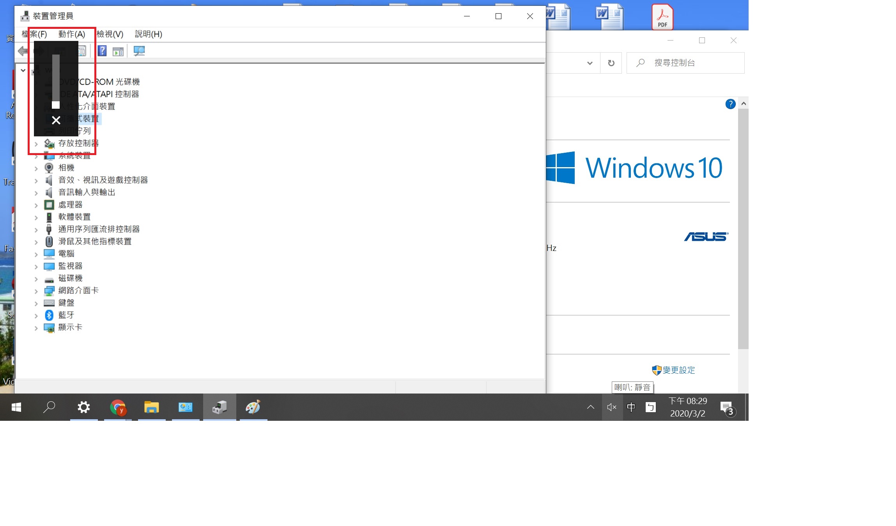Toggle the 中 input language indicator
Image resolution: width=896 pixels, height=526 pixels.
[631, 408]
